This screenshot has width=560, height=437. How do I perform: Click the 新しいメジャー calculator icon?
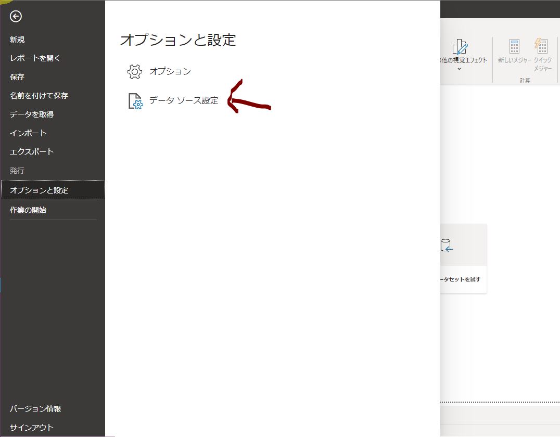(514, 47)
